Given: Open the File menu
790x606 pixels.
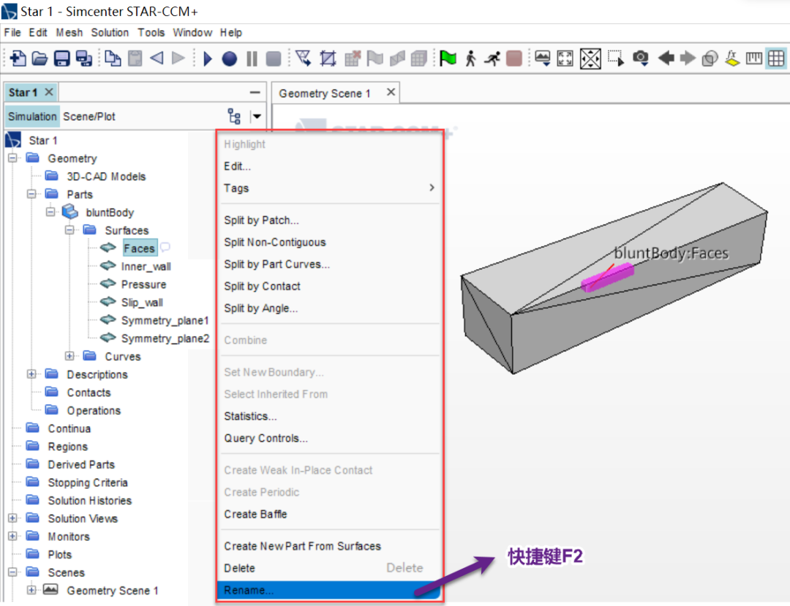Looking at the screenshot, I should [12, 32].
